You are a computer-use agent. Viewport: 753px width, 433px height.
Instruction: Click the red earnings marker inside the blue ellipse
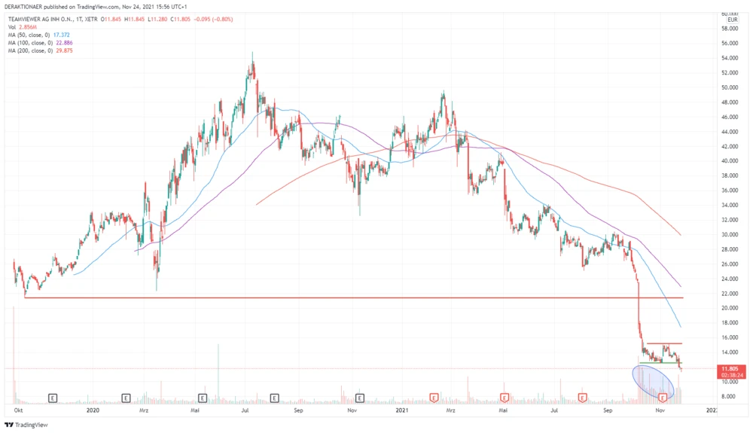coord(663,396)
